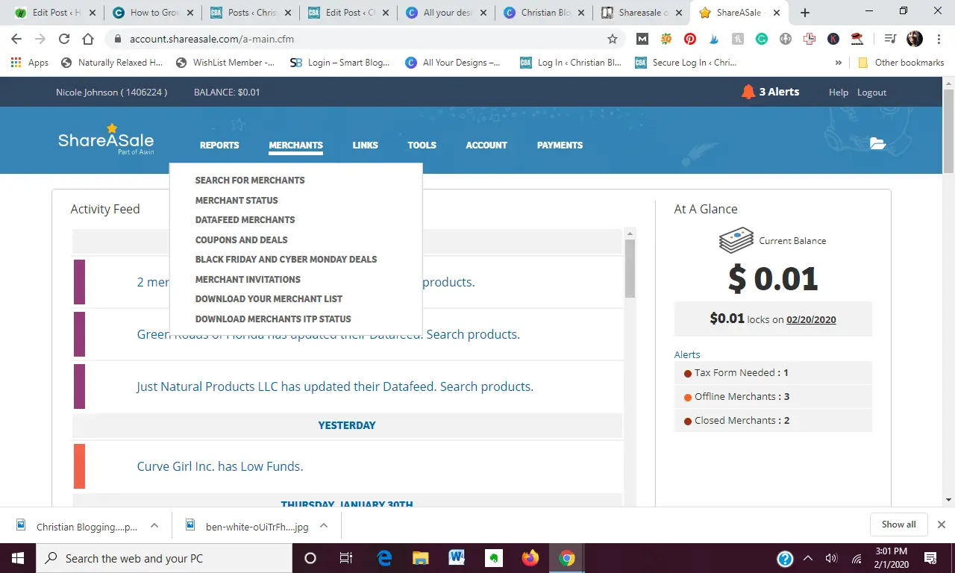Open a new browser tab
955x573 pixels.
(805, 13)
